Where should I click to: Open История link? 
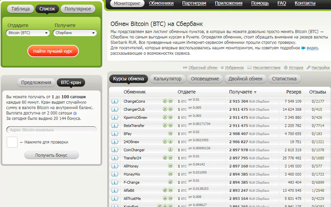tap(296, 68)
